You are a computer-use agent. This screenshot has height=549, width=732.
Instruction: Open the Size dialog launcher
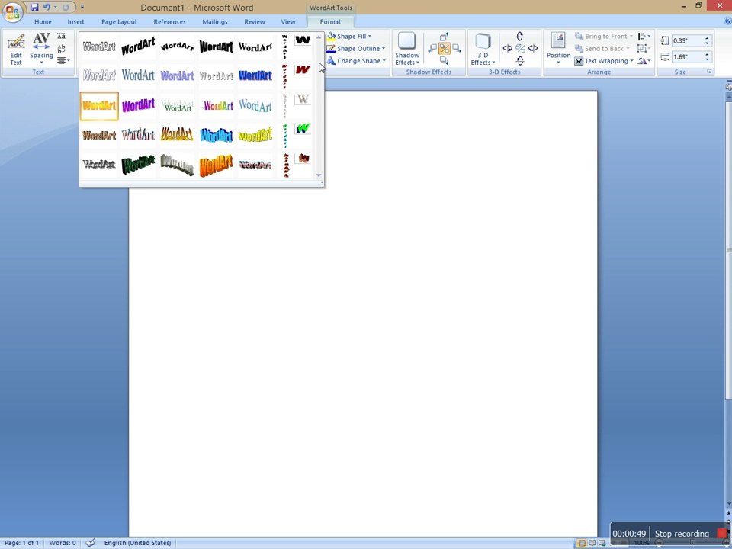[x=709, y=72]
